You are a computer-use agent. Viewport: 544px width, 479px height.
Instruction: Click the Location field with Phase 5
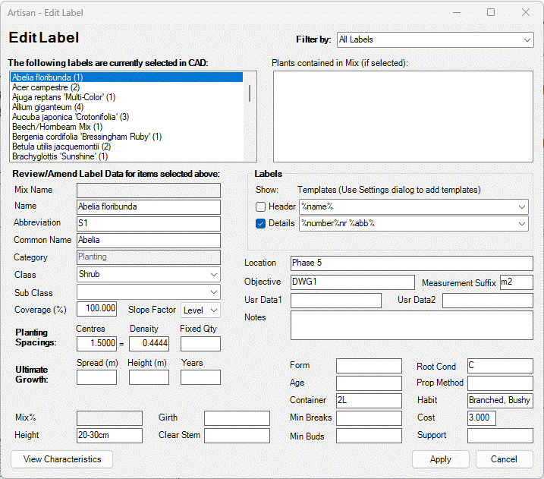(x=411, y=263)
